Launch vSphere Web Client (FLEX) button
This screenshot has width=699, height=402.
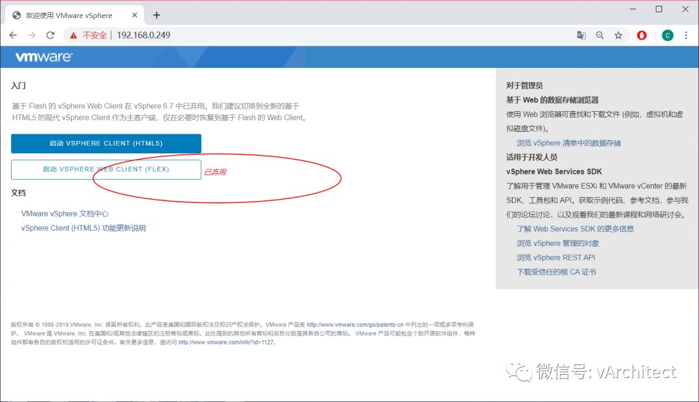pos(106,169)
